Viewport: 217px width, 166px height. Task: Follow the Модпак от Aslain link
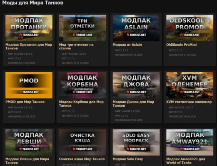coord(127,45)
